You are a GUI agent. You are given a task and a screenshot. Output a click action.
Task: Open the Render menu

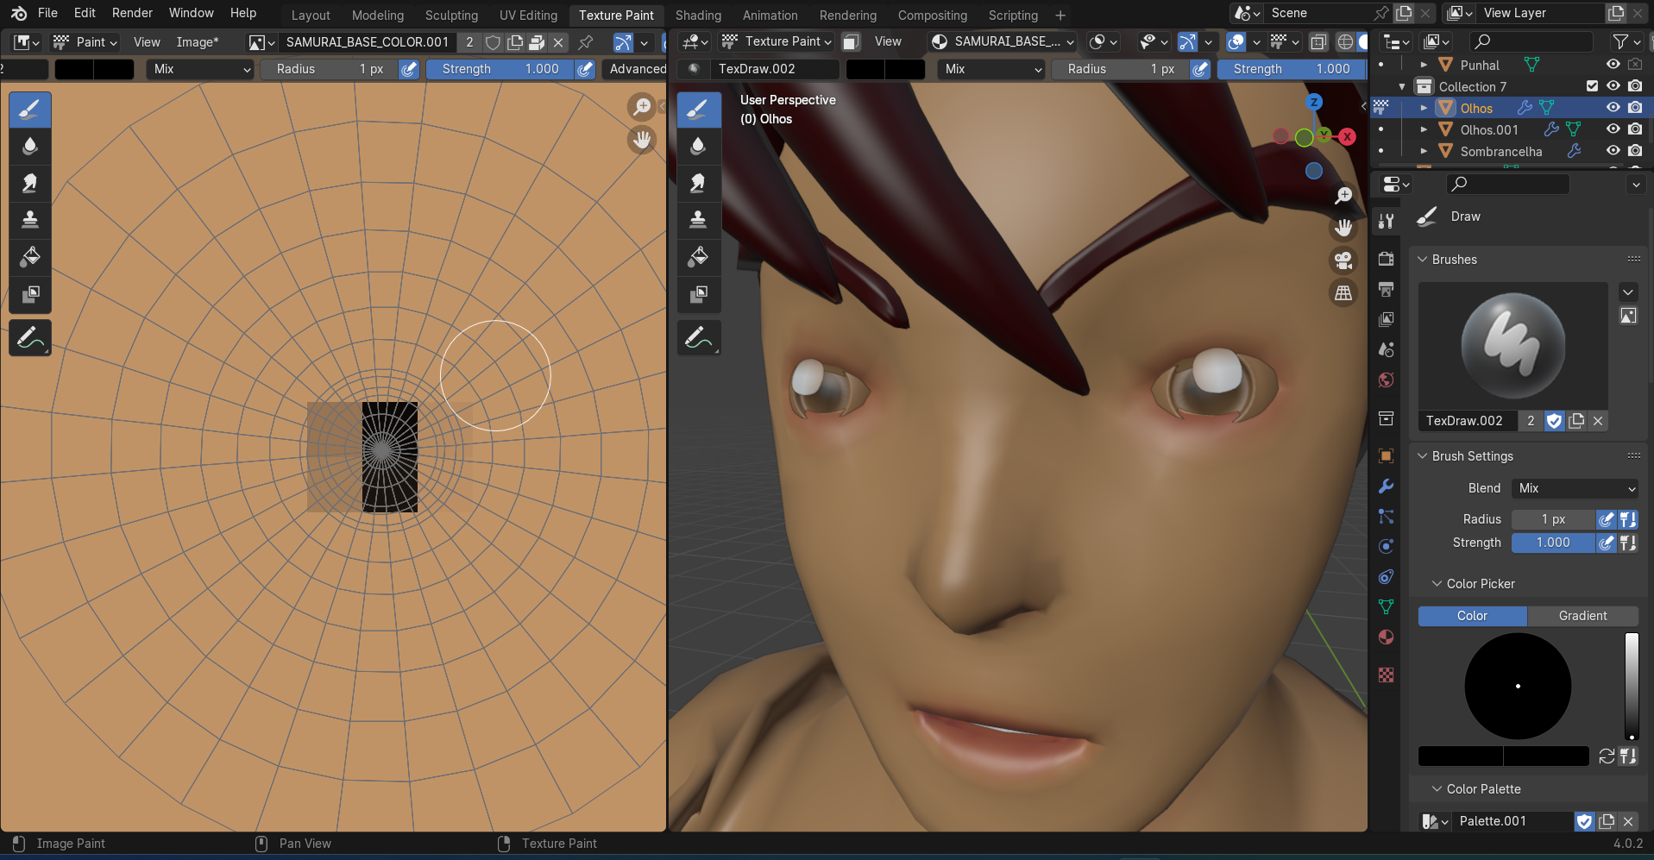coord(132,13)
